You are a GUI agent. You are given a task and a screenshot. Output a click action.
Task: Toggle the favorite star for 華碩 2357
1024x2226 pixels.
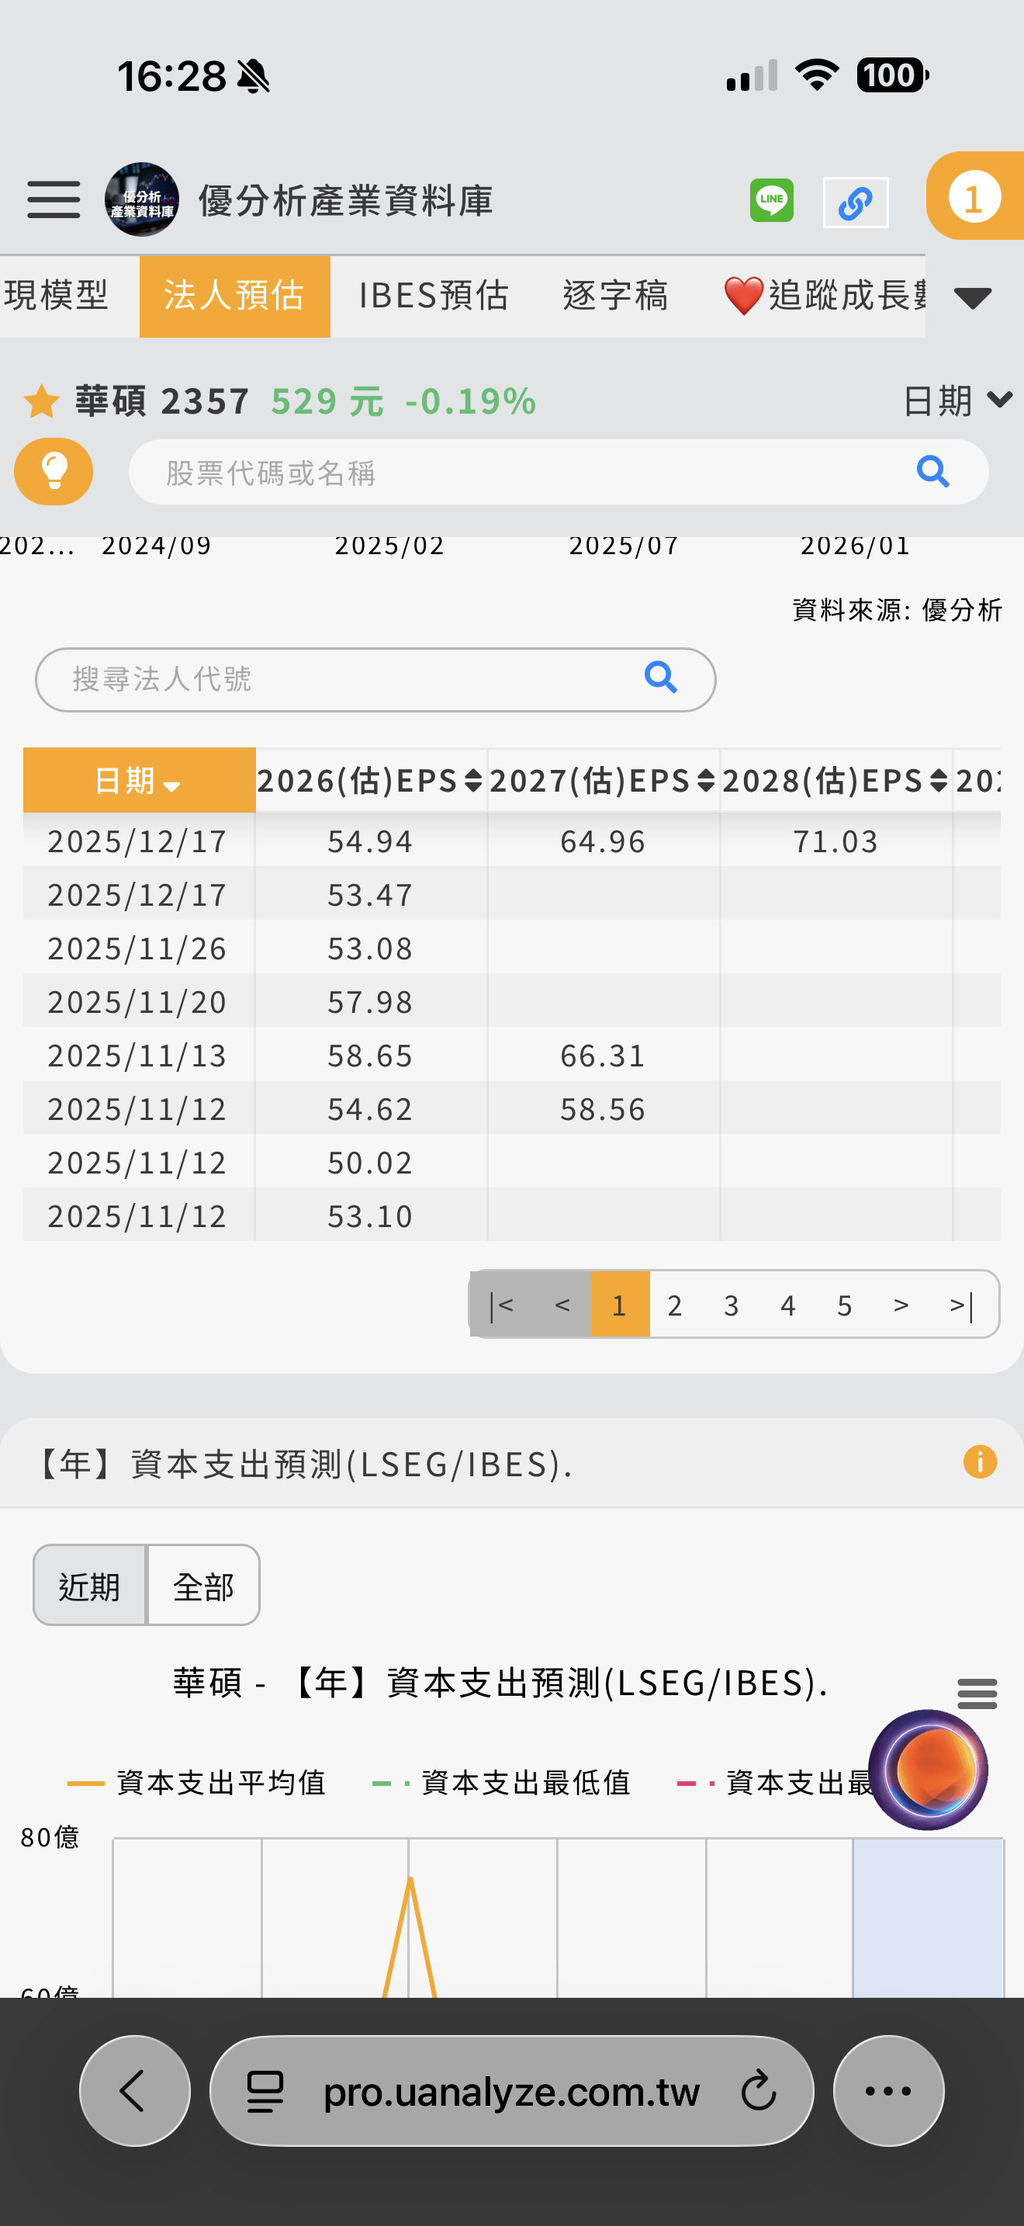pyautogui.click(x=41, y=402)
